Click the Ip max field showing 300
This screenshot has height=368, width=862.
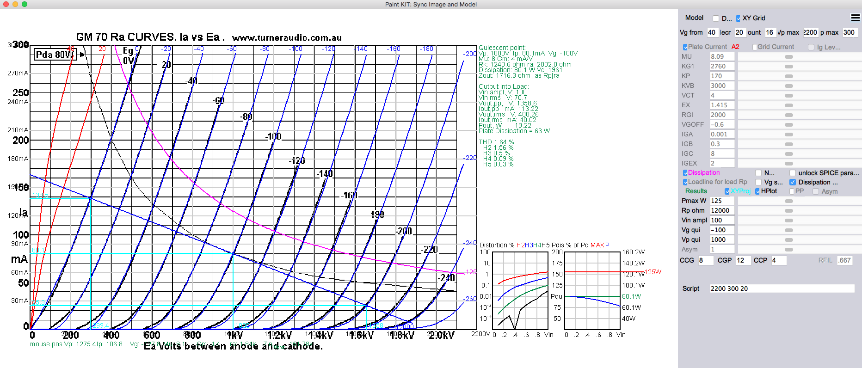[850, 32]
